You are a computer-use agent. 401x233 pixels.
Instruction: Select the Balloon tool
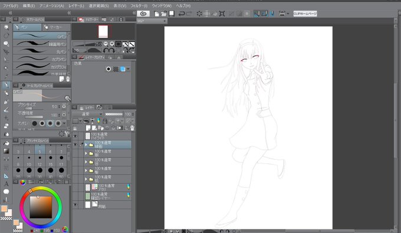tap(6, 192)
